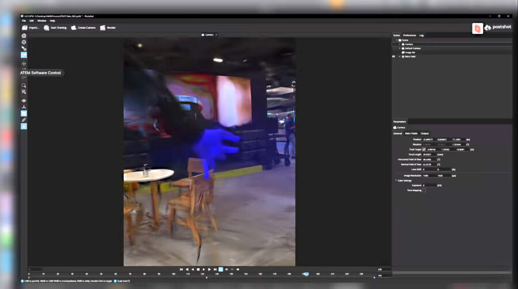Click the home view icon

point(24,36)
